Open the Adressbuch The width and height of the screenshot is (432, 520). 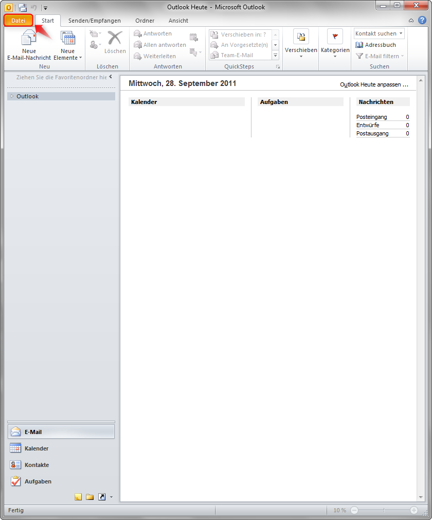[x=377, y=45]
